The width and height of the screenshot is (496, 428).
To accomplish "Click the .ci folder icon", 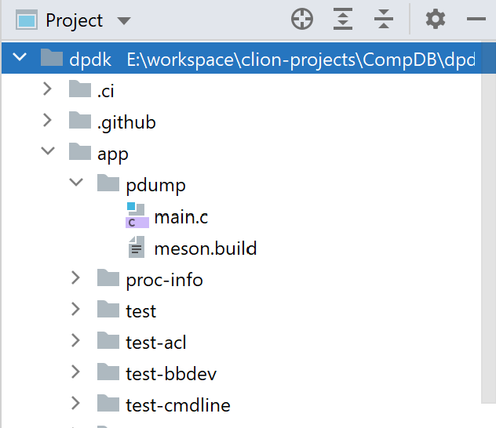I will coord(80,89).
